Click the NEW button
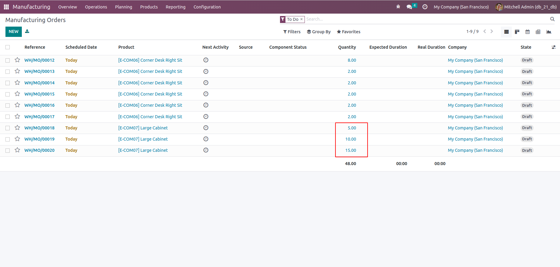The width and height of the screenshot is (560, 267). (14, 31)
